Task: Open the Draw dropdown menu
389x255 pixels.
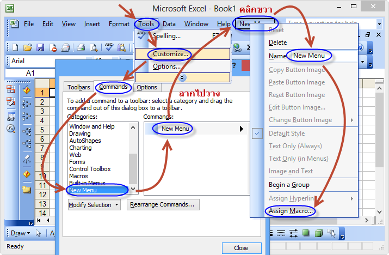Action: (x=20, y=233)
